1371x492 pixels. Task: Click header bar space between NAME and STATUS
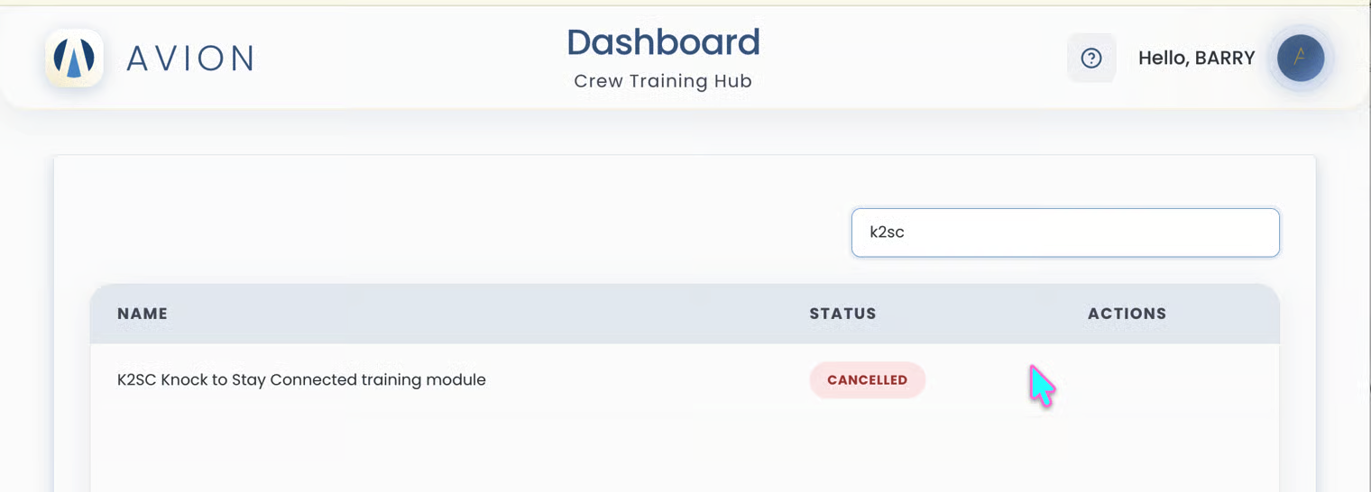coord(487,314)
